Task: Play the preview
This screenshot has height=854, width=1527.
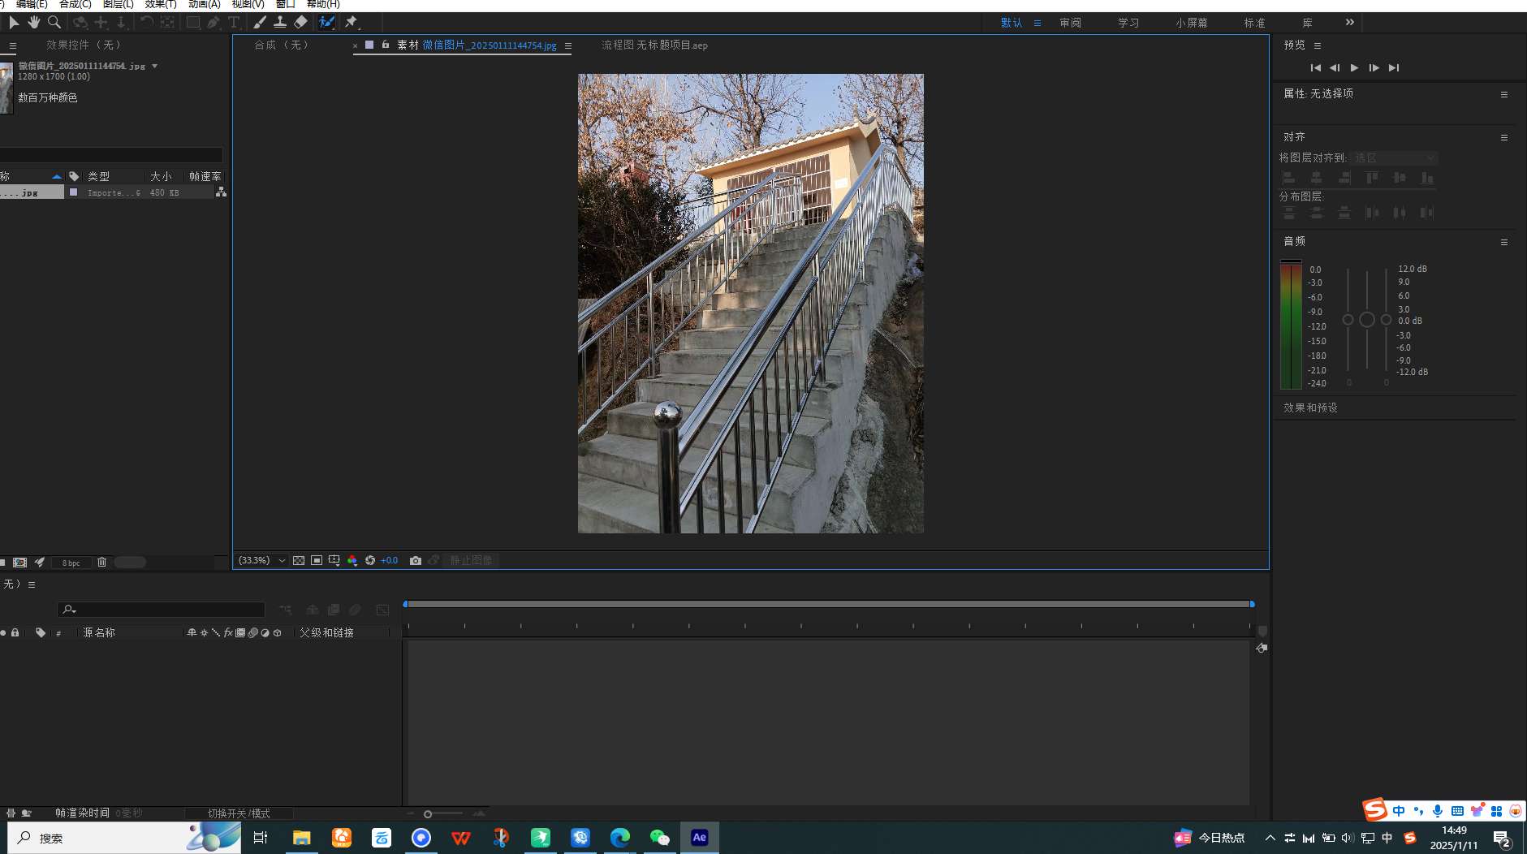Action: pos(1354,67)
